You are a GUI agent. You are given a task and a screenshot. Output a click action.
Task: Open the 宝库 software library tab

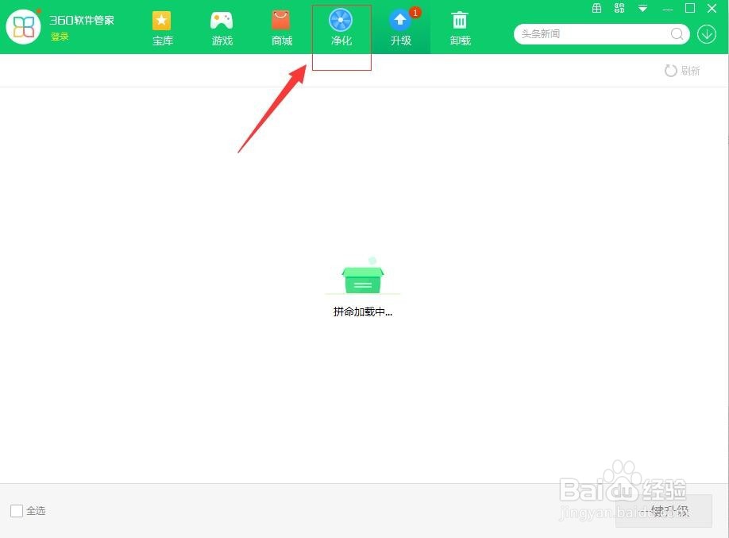tap(162, 29)
